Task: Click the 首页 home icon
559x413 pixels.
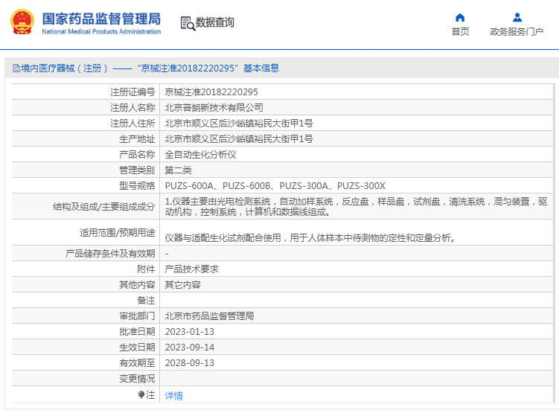Action: pos(460,17)
